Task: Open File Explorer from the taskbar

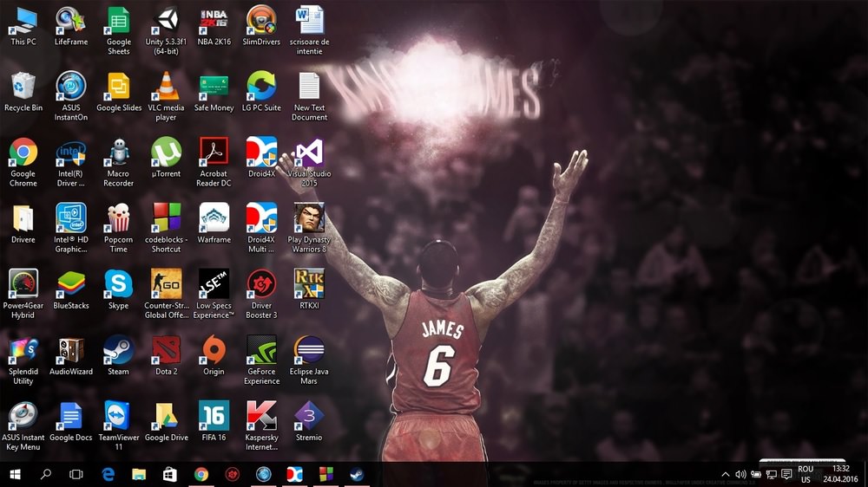Action: (x=139, y=474)
